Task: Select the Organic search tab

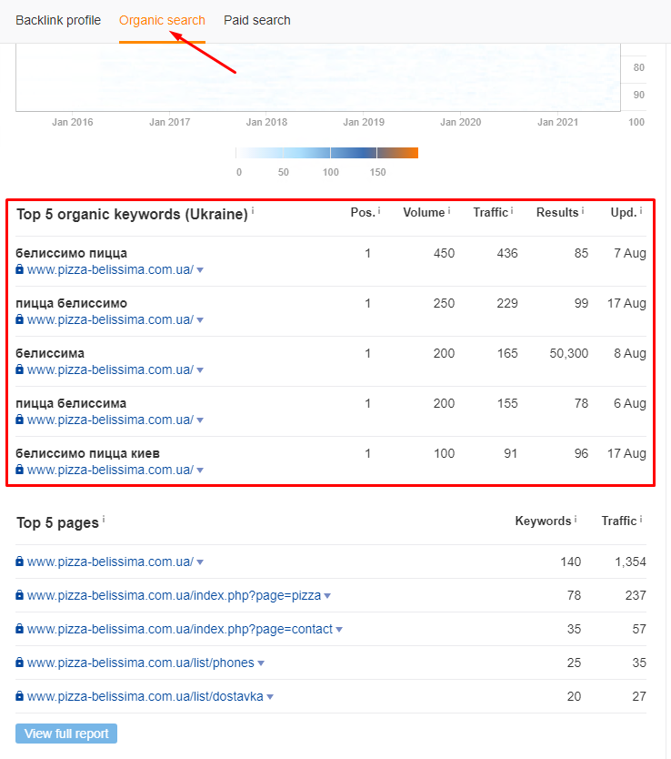Action: 162,20
